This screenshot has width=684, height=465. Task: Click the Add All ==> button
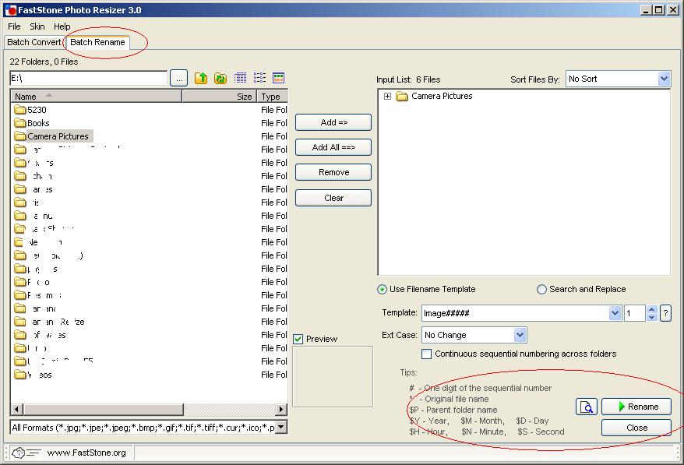point(333,147)
